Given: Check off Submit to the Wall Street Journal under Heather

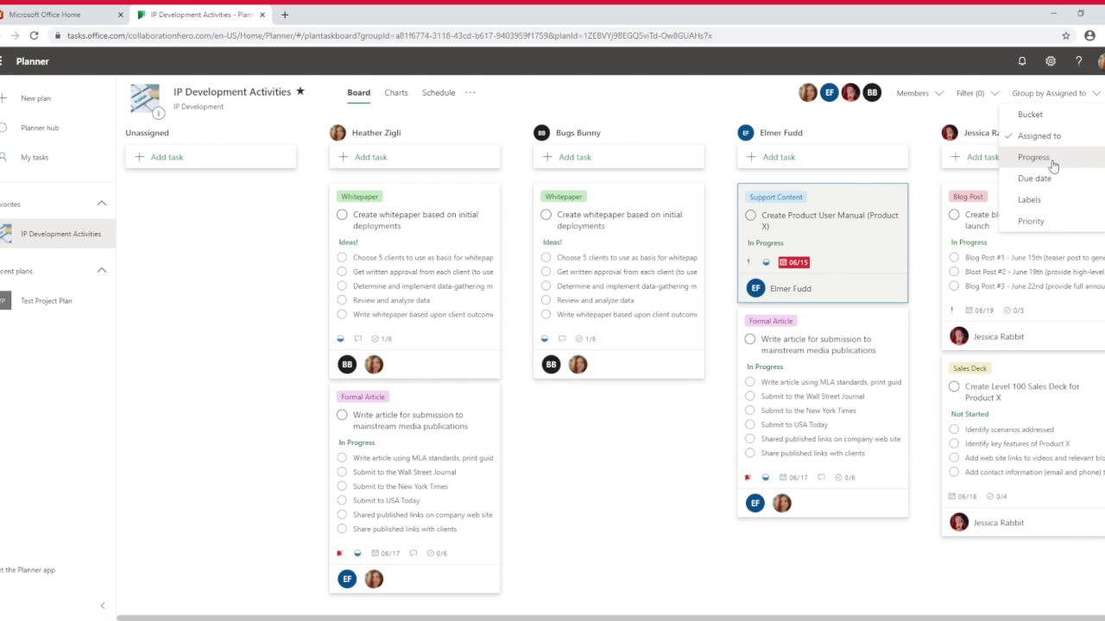Looking at the screenshot, I should click(343, 473).
